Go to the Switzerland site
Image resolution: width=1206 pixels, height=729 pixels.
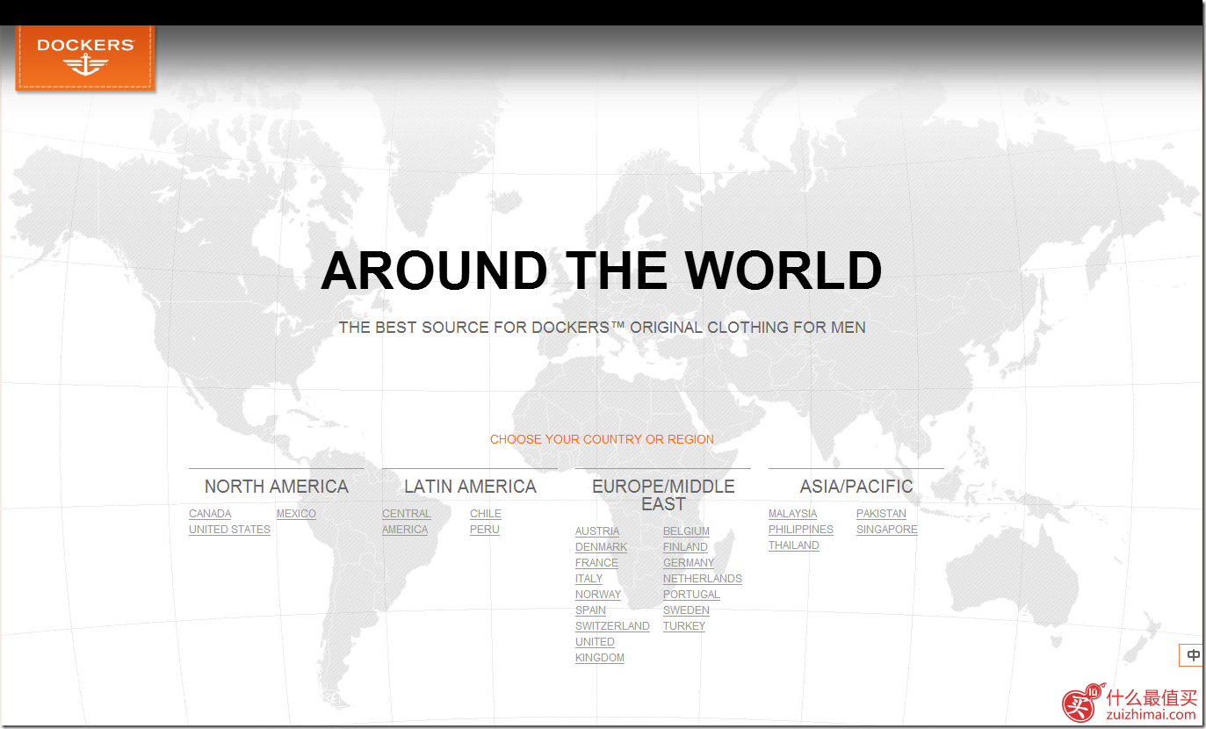[x=612, y=626]
